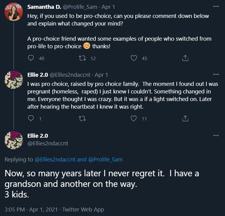Open more options on Ellie's main tweet

coord(216,136)
